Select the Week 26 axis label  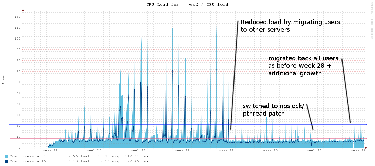pyautogui.click(x=138, y=150)
